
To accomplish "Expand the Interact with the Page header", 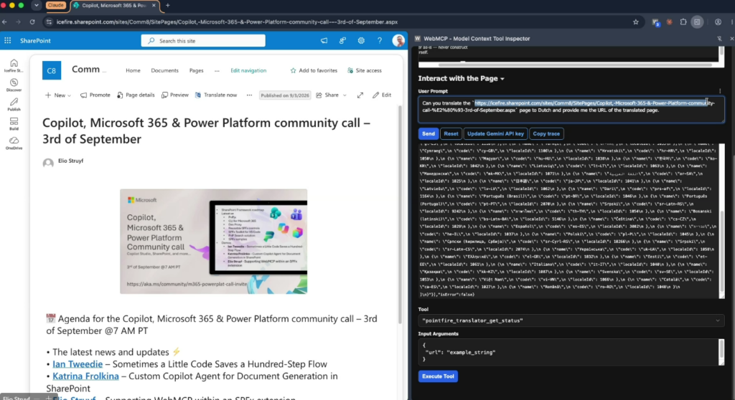I will click(x=462, y=79).
